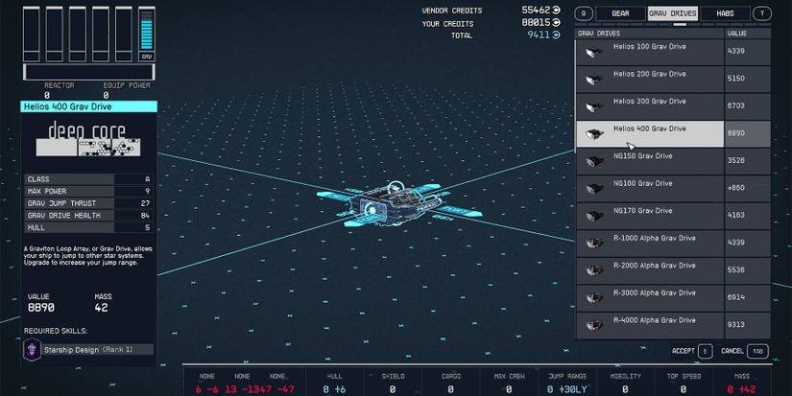Image resolution: width=792 pixels, height=396 pixels.
Task: Click the Helios 200 Grav Drive thumbnail icon
Action: tap(594, 81)
